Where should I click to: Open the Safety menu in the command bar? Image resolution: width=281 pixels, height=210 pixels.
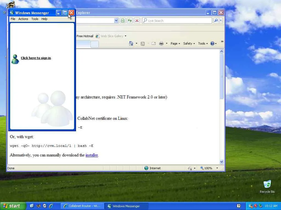pyautogui.click(x=189, y=43)
